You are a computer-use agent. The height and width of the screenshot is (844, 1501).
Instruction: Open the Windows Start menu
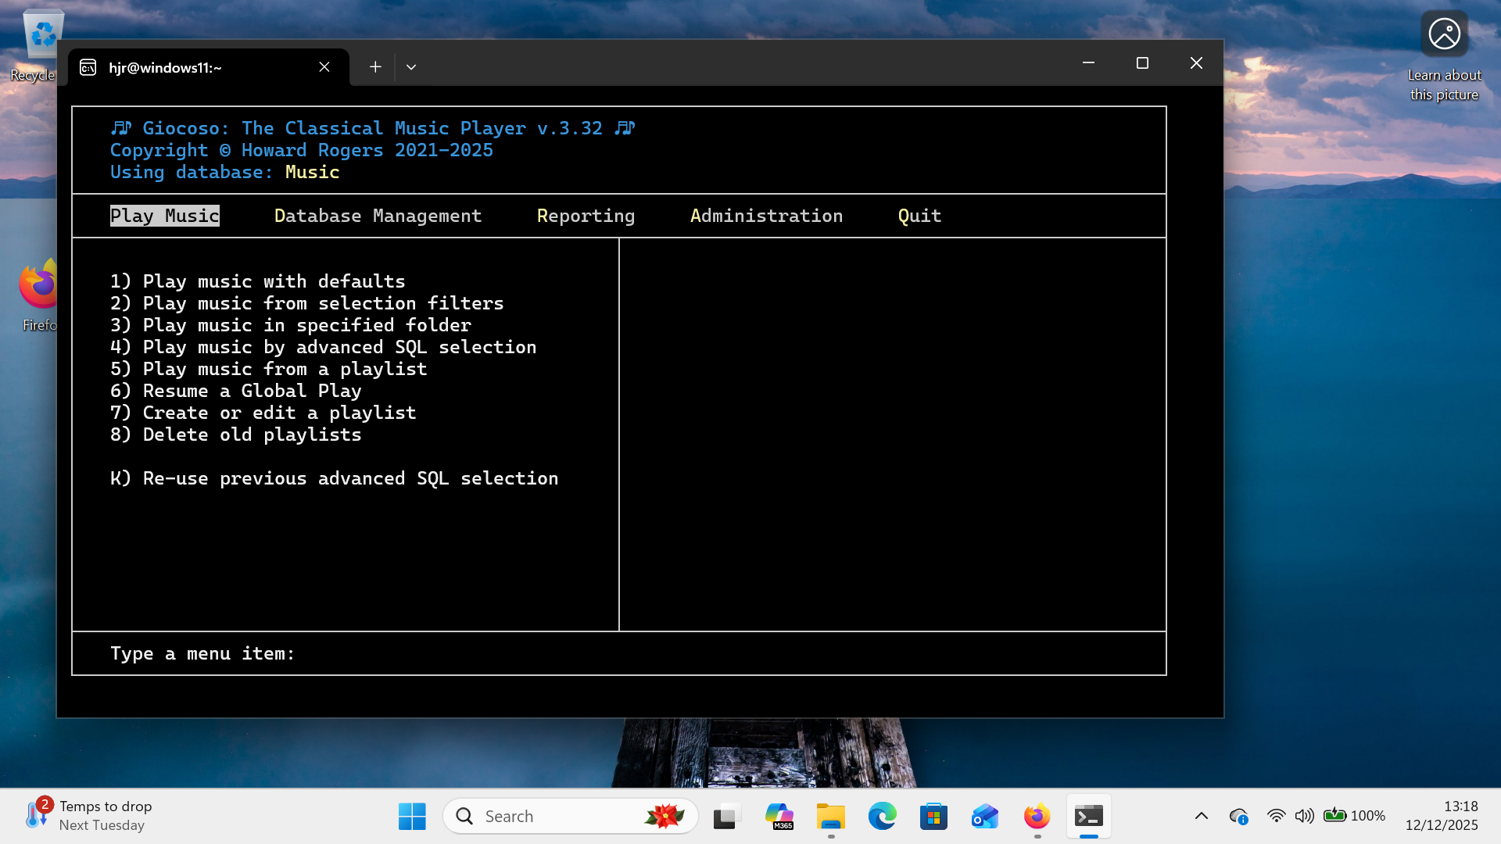pos(412,816)
